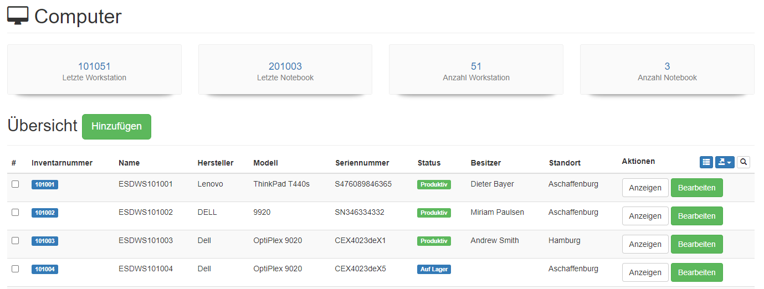764x289 pixels.
Task: Check the box for inventory 101004
Action: [16, 269]
